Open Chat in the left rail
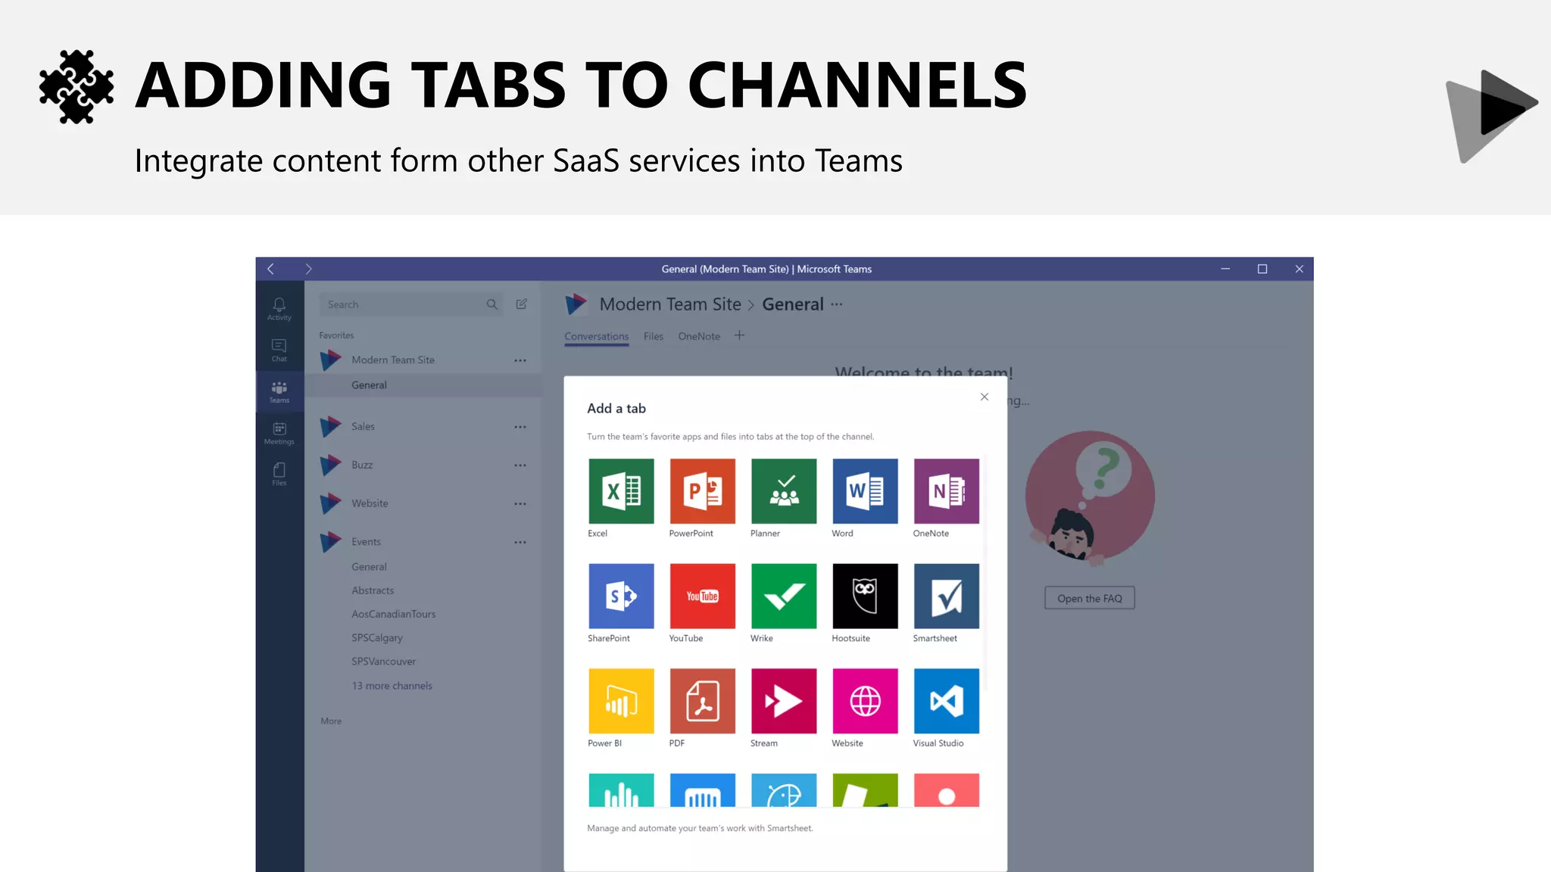Viewport: 1551px width, 872px height. pyautogui.click(x=279, y=350)
